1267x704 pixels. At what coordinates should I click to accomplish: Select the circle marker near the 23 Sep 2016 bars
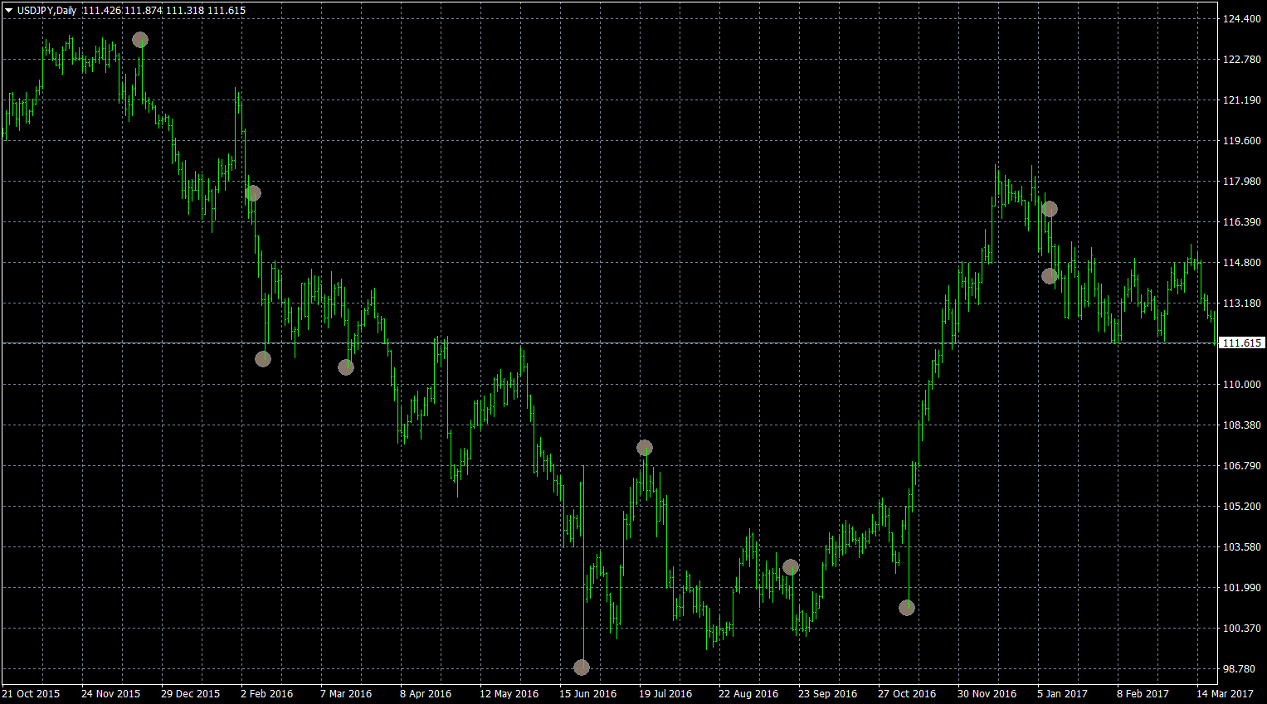click(791, 567)
